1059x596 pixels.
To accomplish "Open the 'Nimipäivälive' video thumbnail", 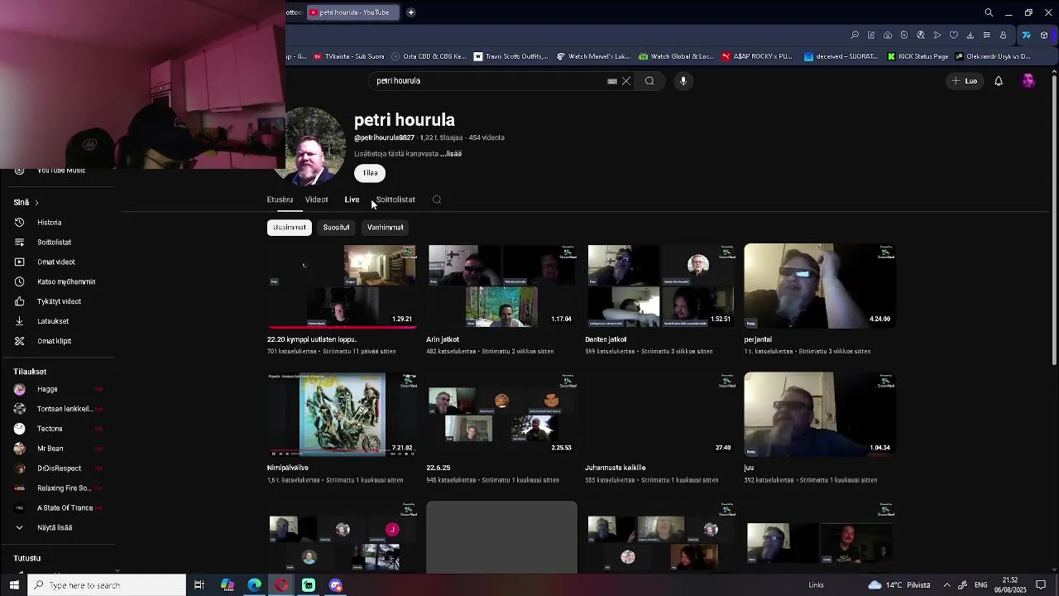I will (342, 414).
